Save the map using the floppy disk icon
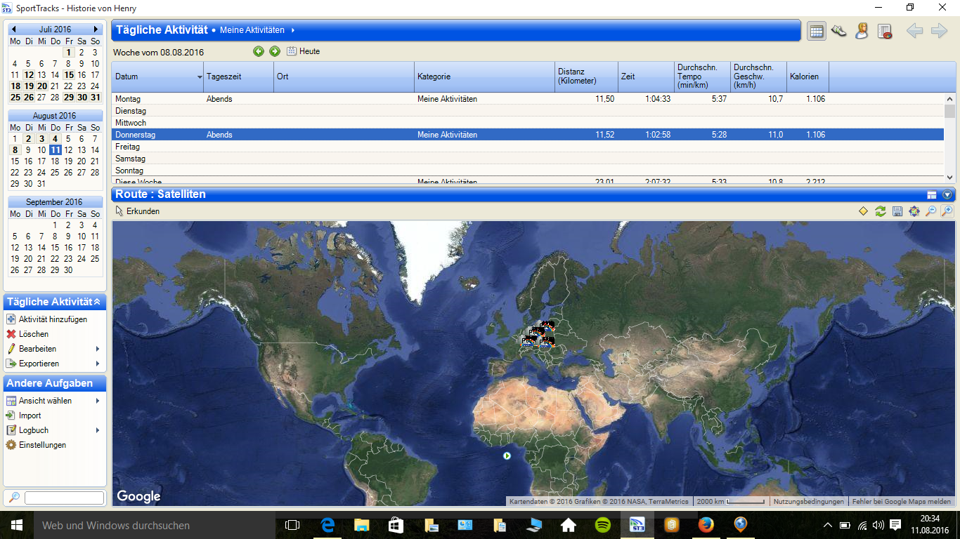Screen dimensions: 960x539 (x=897, y=211)
